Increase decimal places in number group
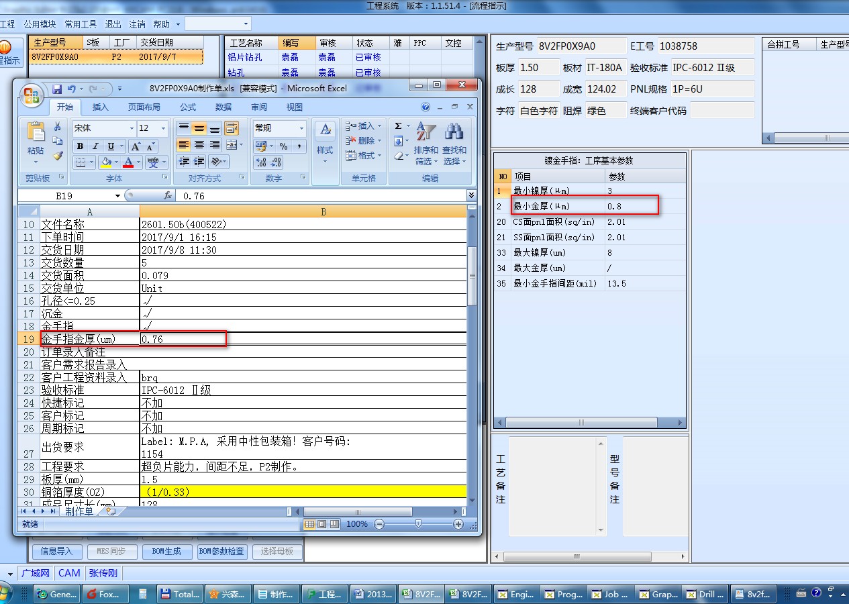 [262, 162]
